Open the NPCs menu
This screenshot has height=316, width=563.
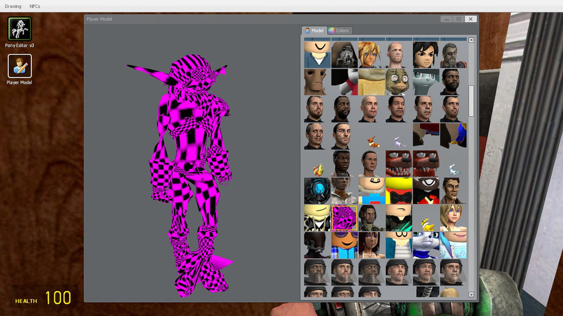tap(35, 6)
